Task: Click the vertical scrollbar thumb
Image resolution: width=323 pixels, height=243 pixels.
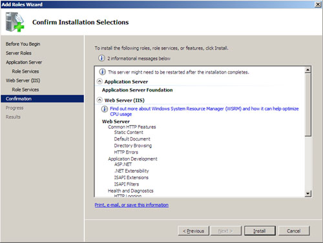Action: tap(308, 105)
